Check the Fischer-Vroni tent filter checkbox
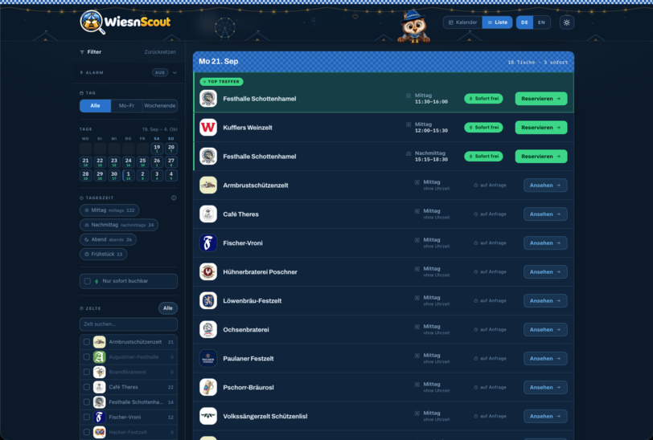653x440 pixels. (x=87, y=418)
